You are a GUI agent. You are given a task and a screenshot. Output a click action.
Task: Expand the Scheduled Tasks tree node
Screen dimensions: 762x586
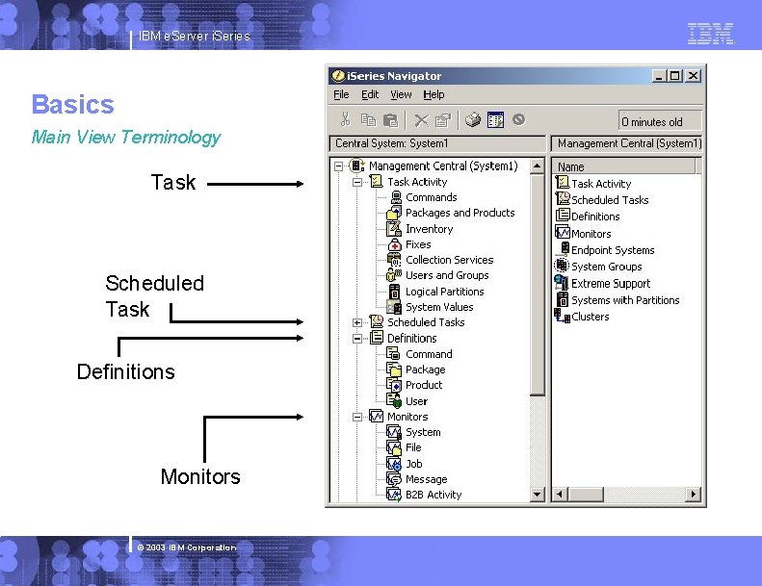tap(357, 322)
